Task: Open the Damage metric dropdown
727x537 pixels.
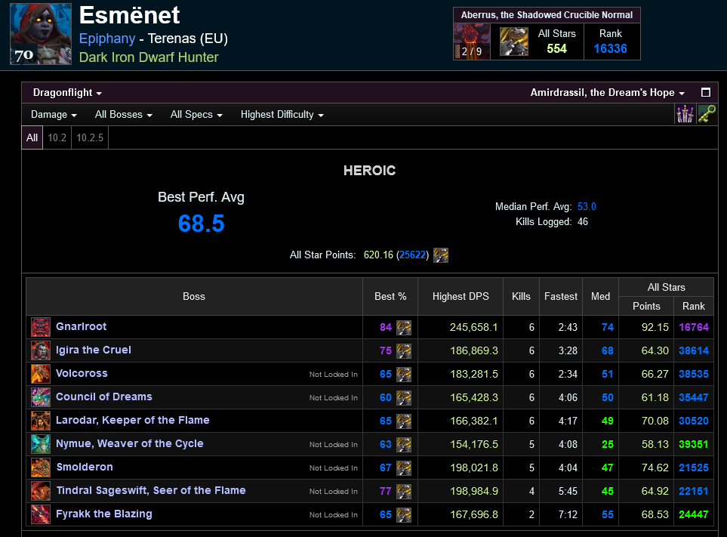Action: coord(54,115)
